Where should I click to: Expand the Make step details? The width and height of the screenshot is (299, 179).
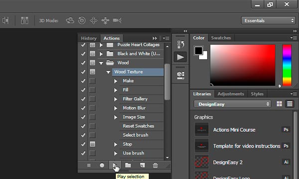[116, 81]
